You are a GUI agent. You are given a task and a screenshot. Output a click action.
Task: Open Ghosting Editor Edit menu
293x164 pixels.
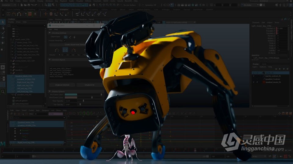click(x=50, y=29)
